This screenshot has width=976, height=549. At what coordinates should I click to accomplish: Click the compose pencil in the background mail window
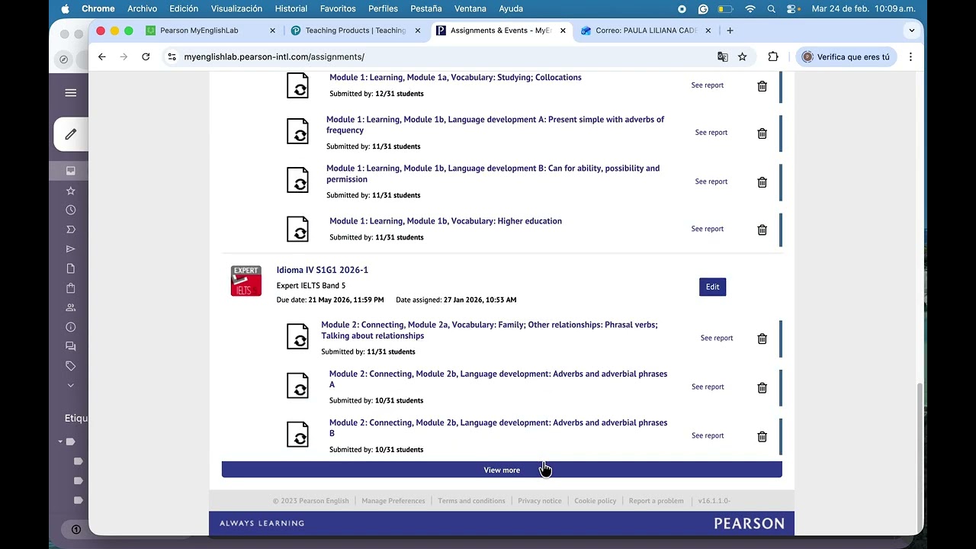[x=71, y=134]
